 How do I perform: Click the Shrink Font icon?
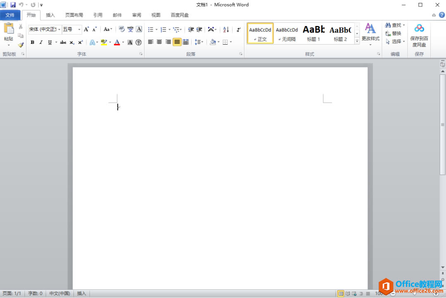coord(95,29)
